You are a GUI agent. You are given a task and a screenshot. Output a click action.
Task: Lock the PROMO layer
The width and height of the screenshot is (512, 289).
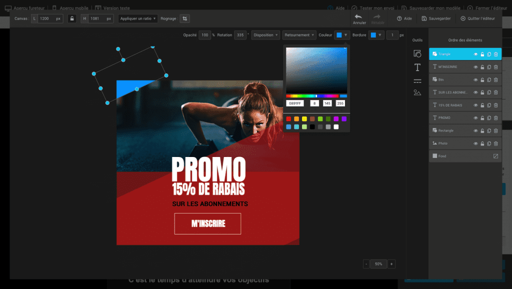482,118
